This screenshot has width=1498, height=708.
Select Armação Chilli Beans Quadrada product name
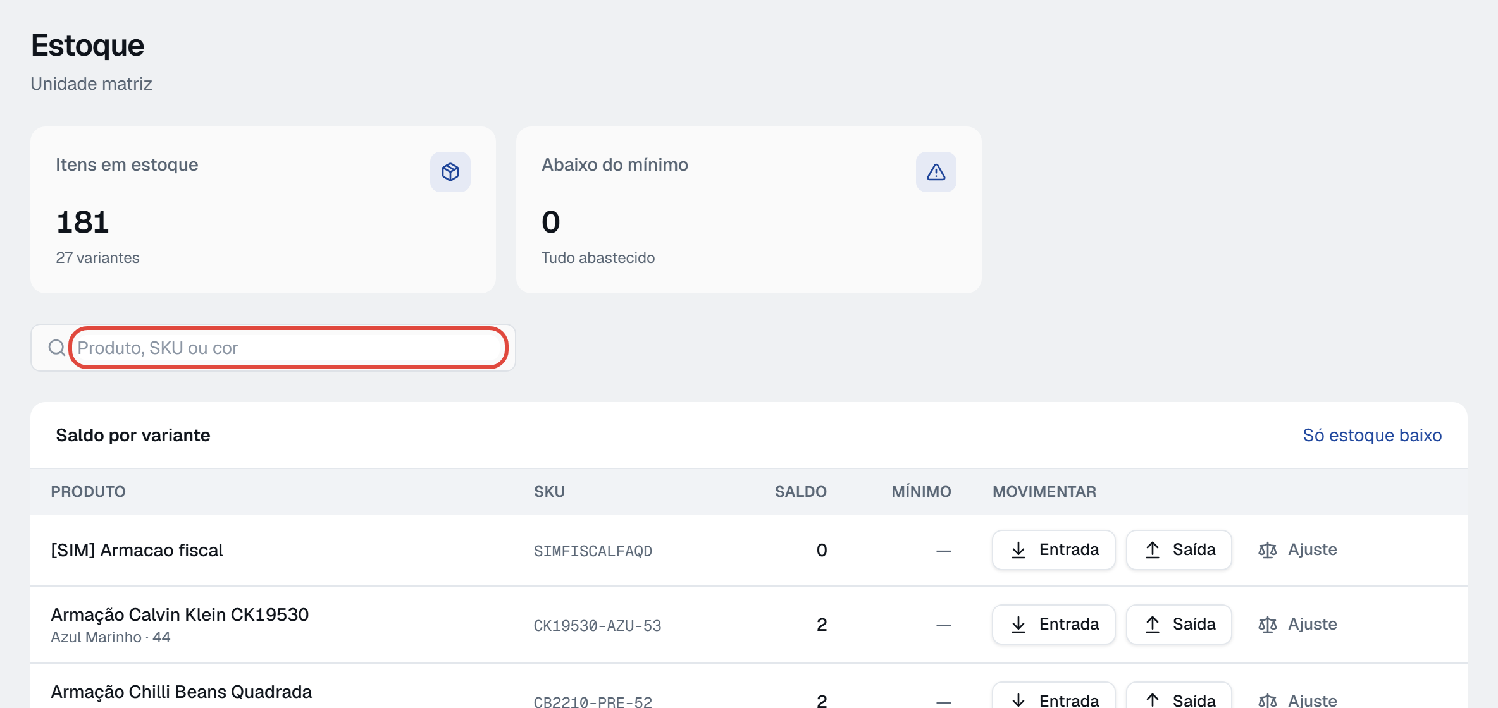click(x=181, y=692)
